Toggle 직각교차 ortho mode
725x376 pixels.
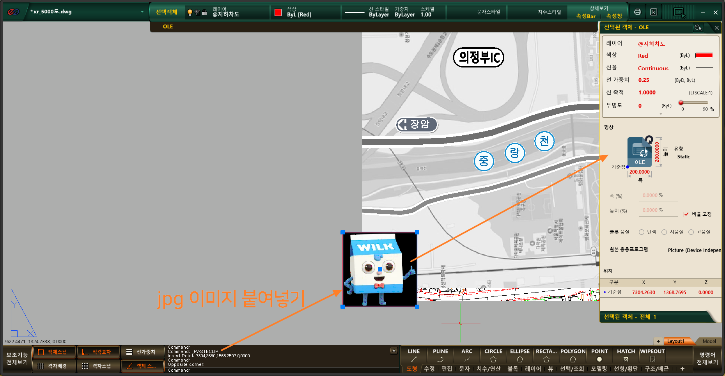click(99, 352)
